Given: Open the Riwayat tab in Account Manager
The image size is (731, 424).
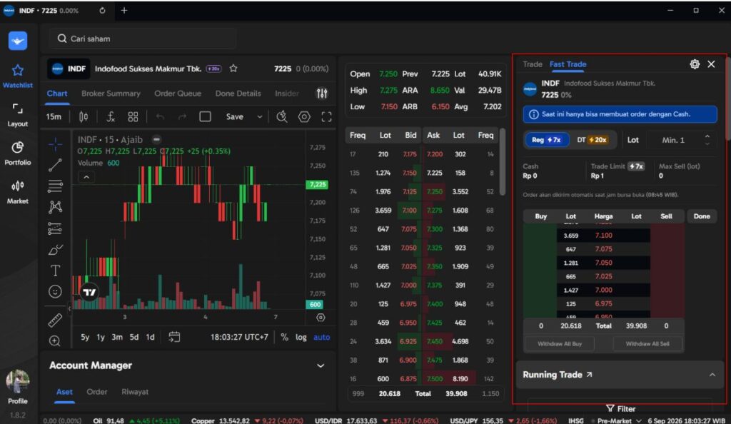Looking at the screenshot, I should tap(135, 392).
